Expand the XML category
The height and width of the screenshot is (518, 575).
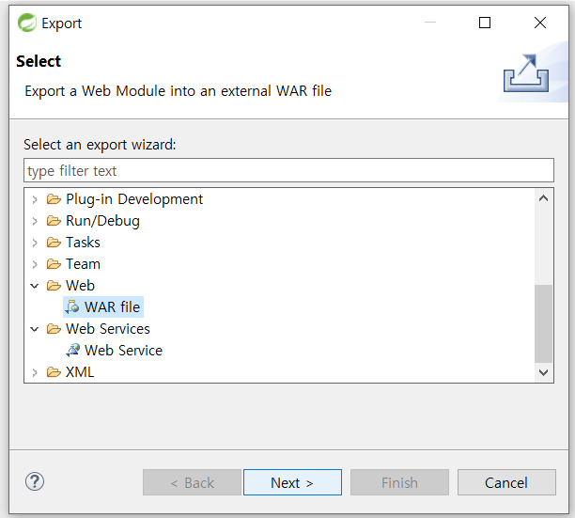pyautogui.click(x=35, y=372)
